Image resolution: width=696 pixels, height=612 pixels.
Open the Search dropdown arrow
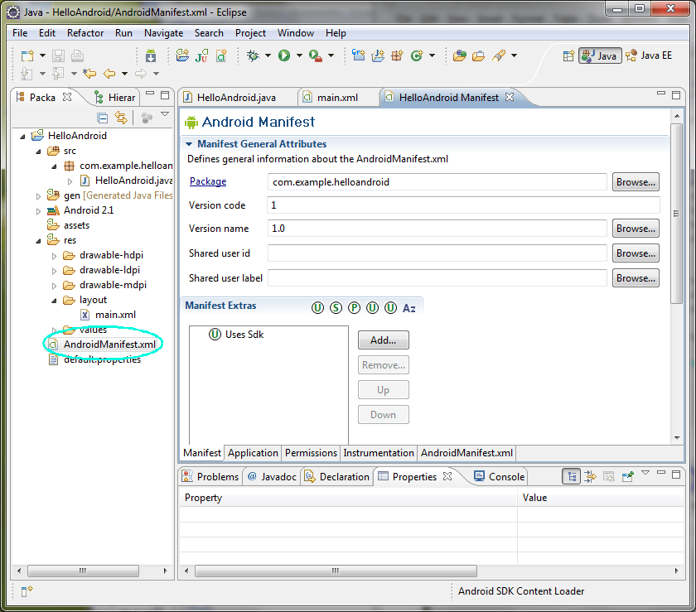(514, 55)
